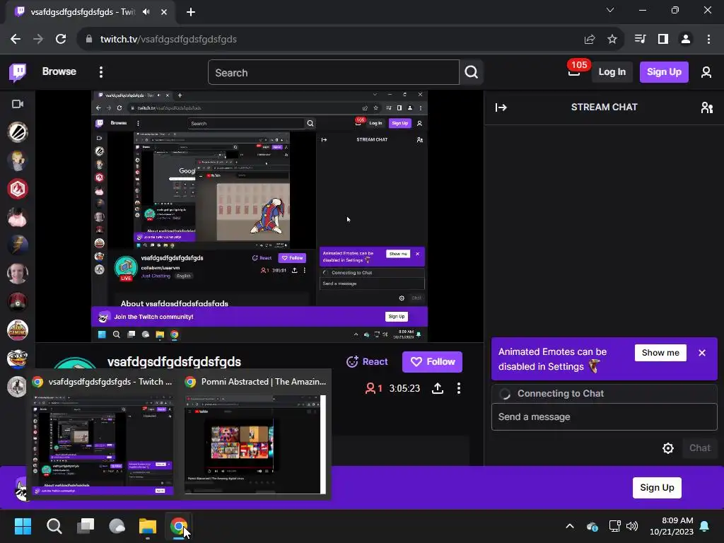
Task: Click the twitch.tv address bar URL
Action: coord(168,40)
